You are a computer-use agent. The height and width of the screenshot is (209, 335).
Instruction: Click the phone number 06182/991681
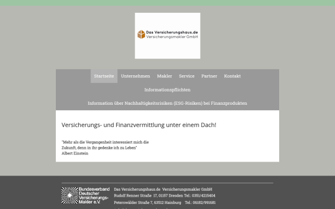coord(204,202)
